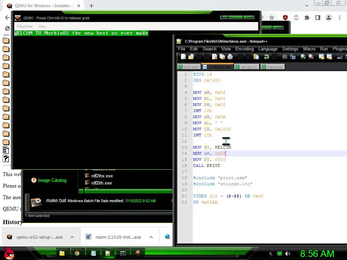Screen dimensions: 347x260
Task: Open the Run menu in Notepad++
Action: (324, 49)
